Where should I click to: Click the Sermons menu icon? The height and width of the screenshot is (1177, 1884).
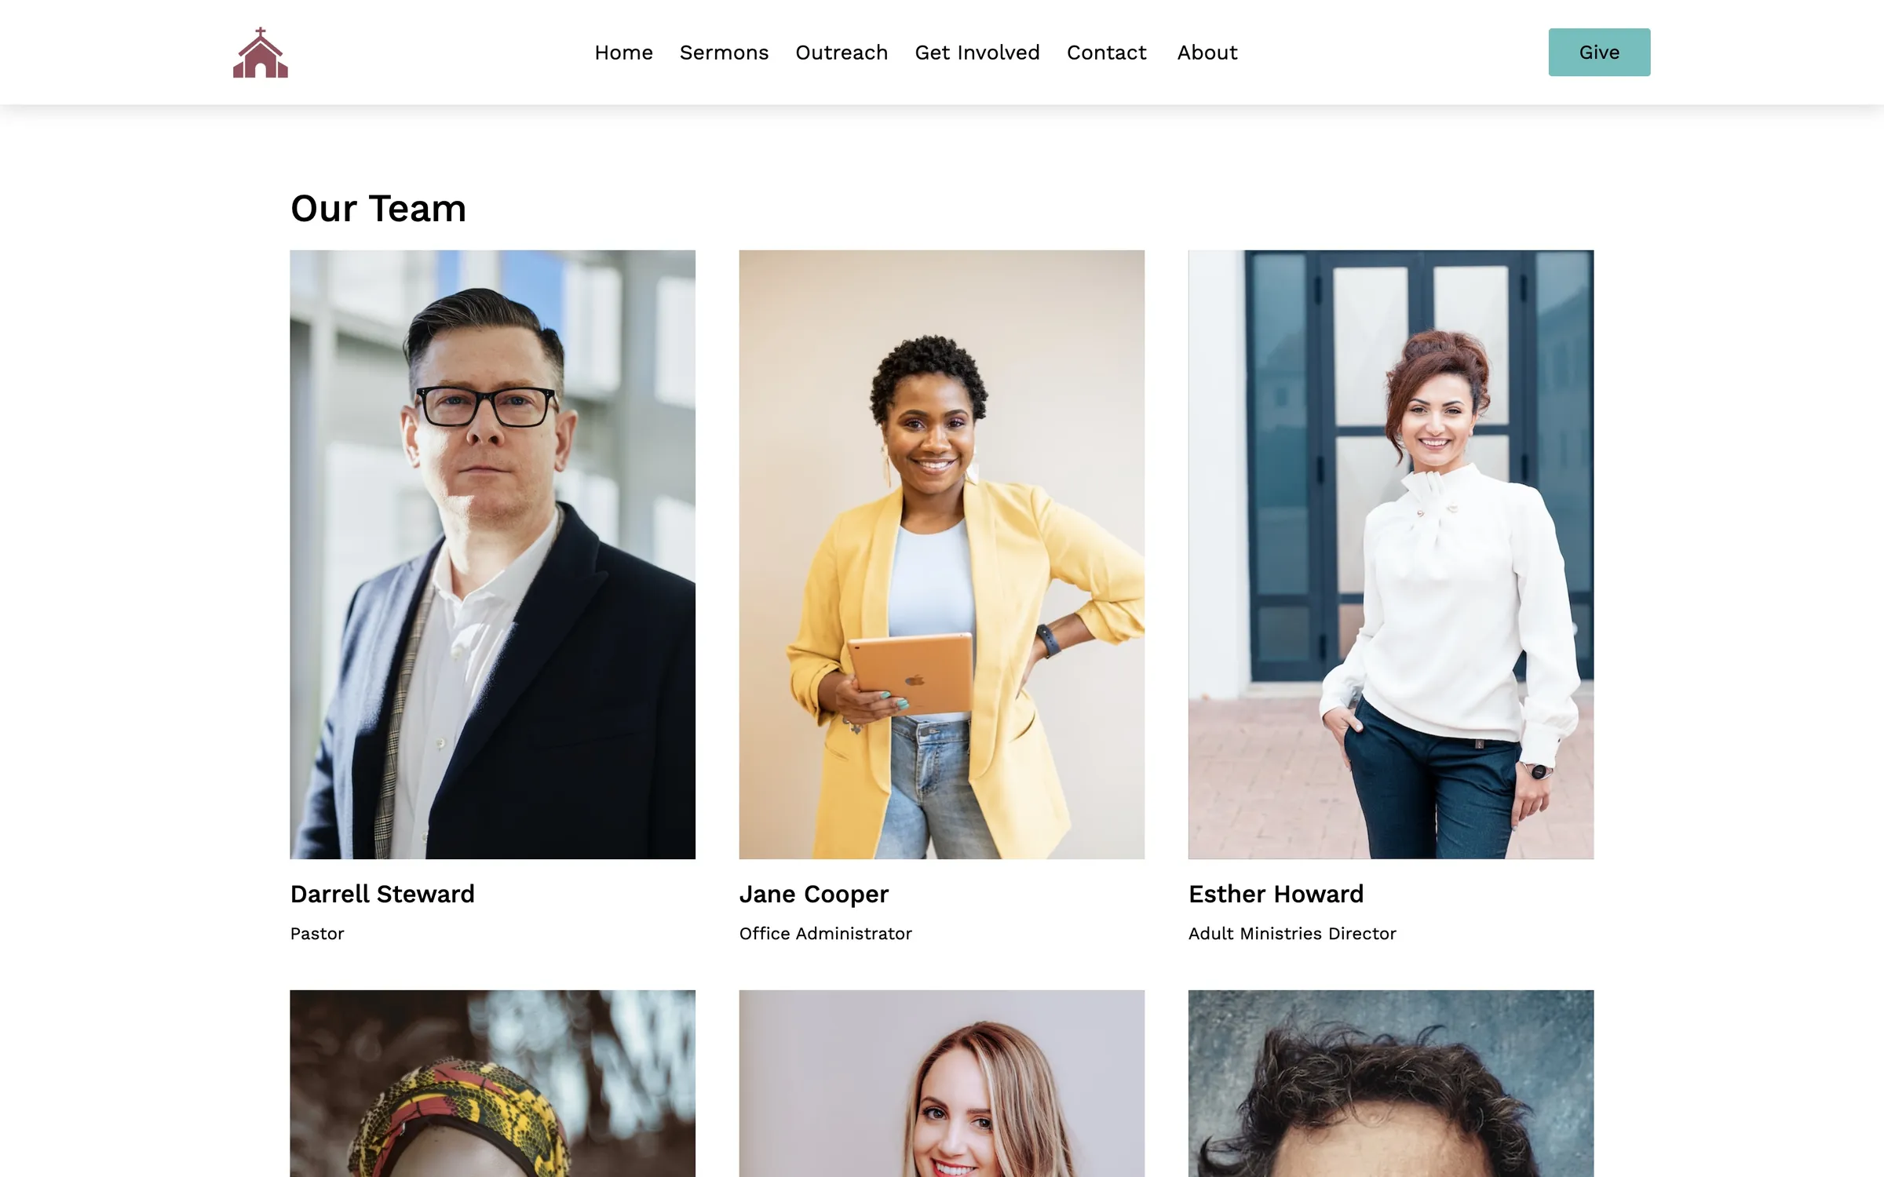click(723, 52)
